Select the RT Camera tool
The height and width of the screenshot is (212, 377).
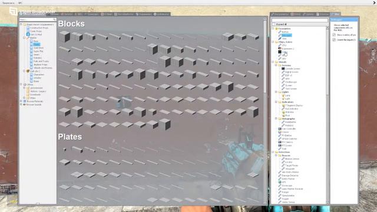coord(287,143)
